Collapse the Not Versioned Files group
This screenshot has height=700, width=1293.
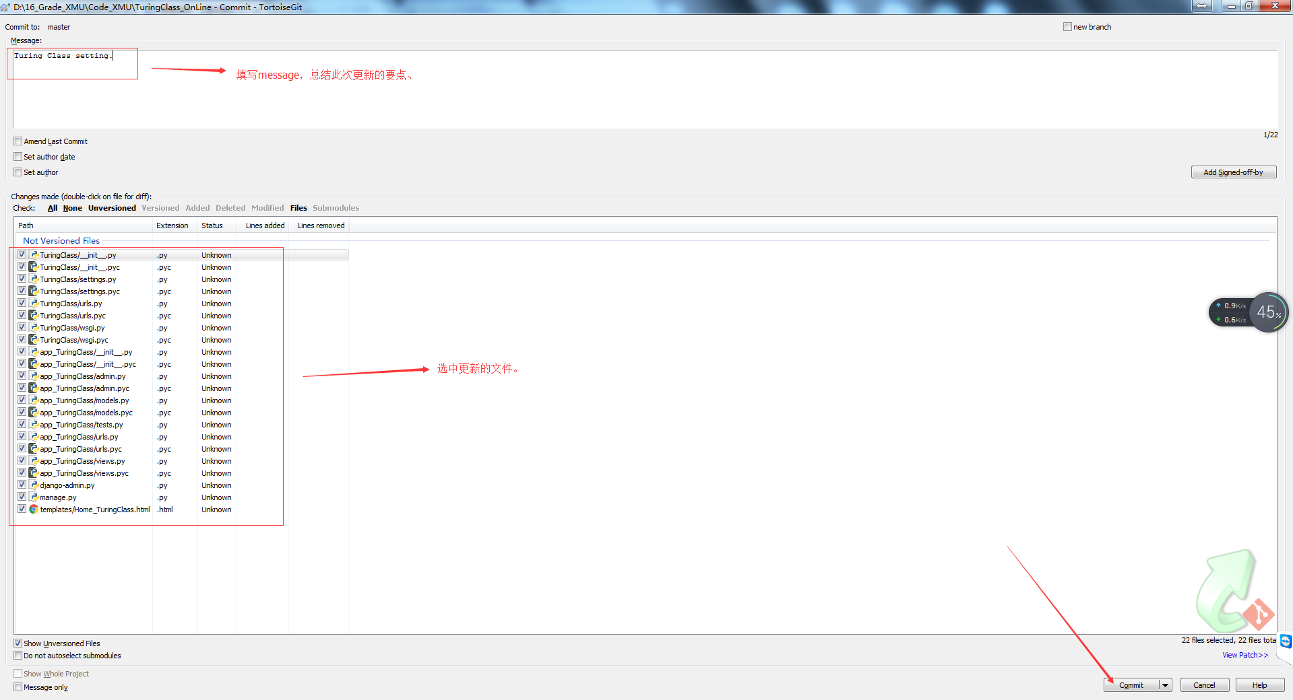(x=61, y=241)
